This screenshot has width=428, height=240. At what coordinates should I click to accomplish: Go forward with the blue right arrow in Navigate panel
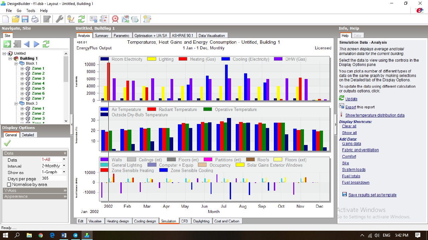pyautogui.click(x=36, y=44)
